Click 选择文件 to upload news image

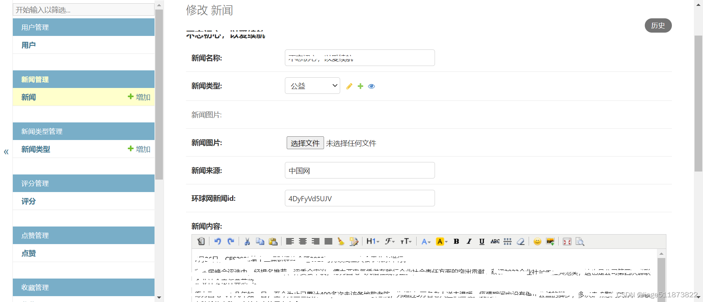305,143
